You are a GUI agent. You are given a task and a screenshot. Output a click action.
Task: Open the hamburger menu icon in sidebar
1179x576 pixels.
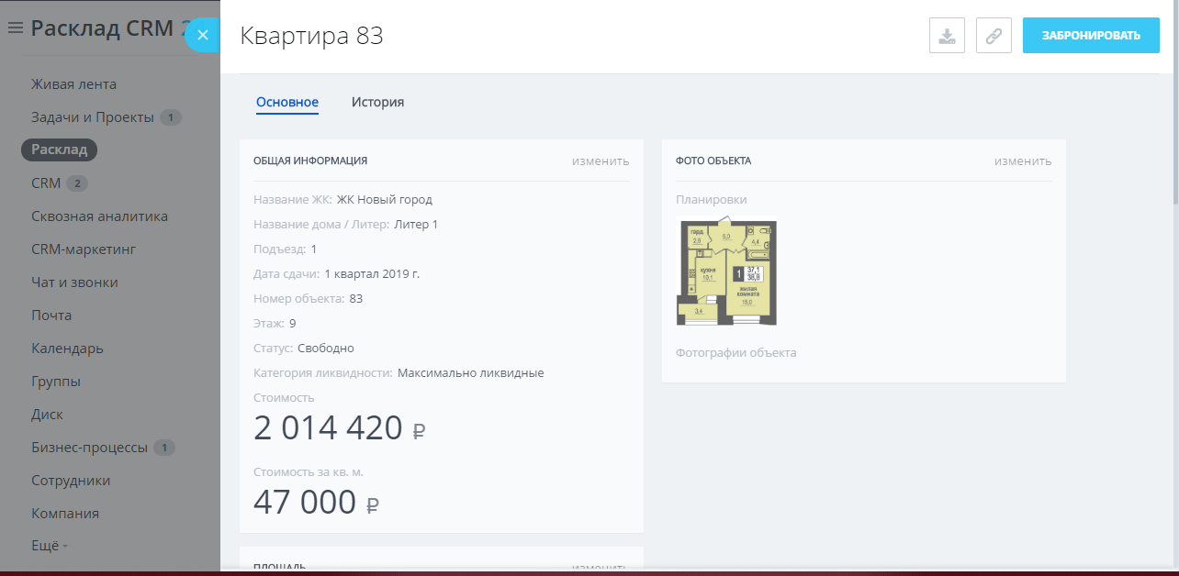pos(15,28)
